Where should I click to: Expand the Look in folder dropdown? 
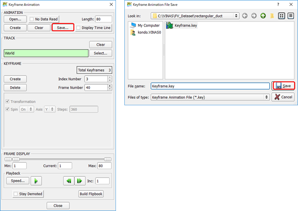point(237,16)
